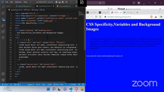Open the Slack help question-mark icon
This screenshot has width=164, height=92.
coord(134,3)
